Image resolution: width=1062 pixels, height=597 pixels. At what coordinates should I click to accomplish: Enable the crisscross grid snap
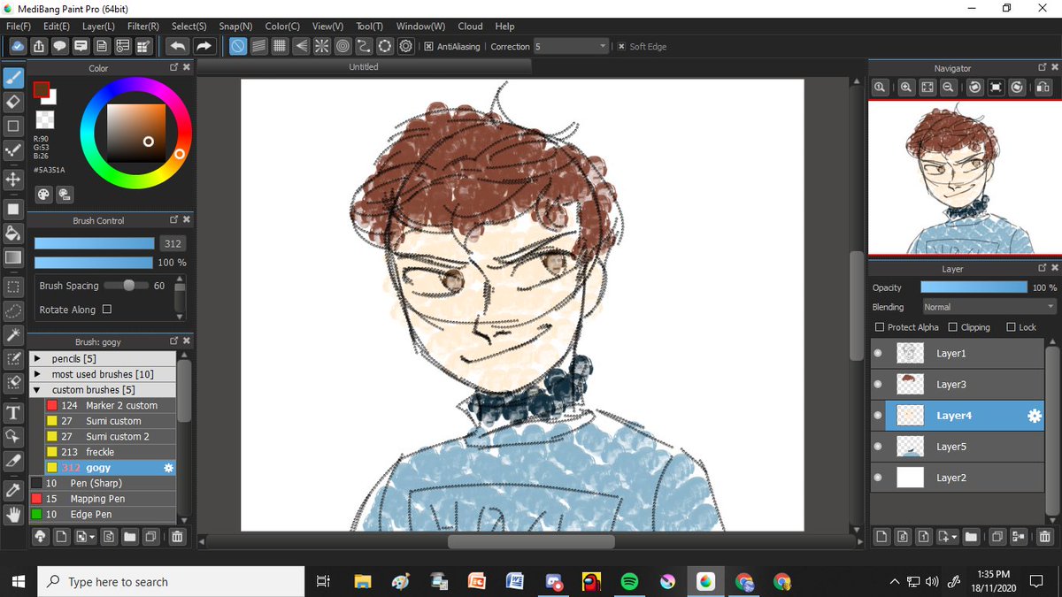click(280, 46)
